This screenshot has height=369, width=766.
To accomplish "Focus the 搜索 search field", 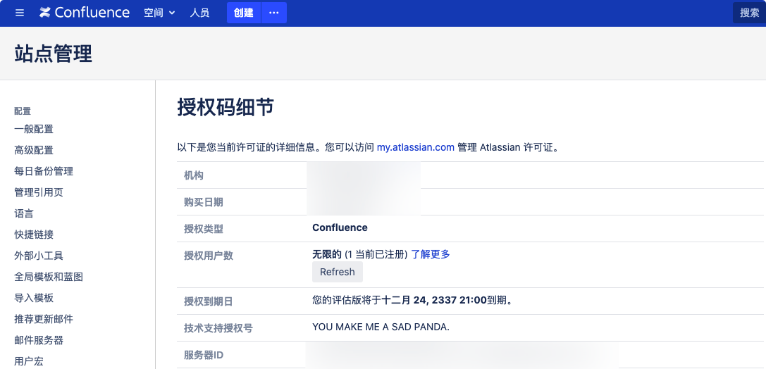I will tap(749, 13).
